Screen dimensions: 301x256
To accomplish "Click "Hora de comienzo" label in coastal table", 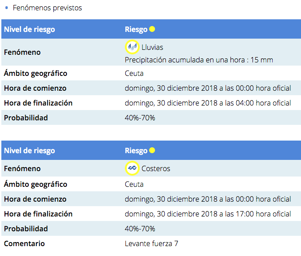I will (35, 199).
